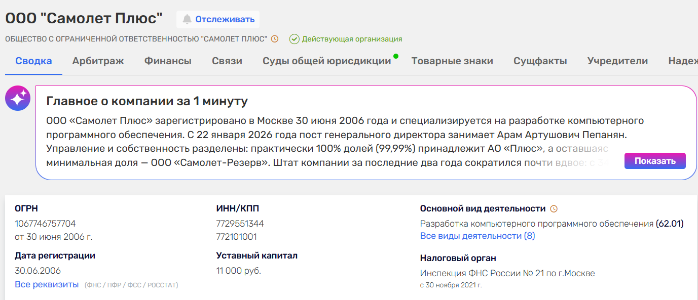Click the heading Главное о компании за 1 минуту
Screen dimensions: 698x300
point(147,101)
